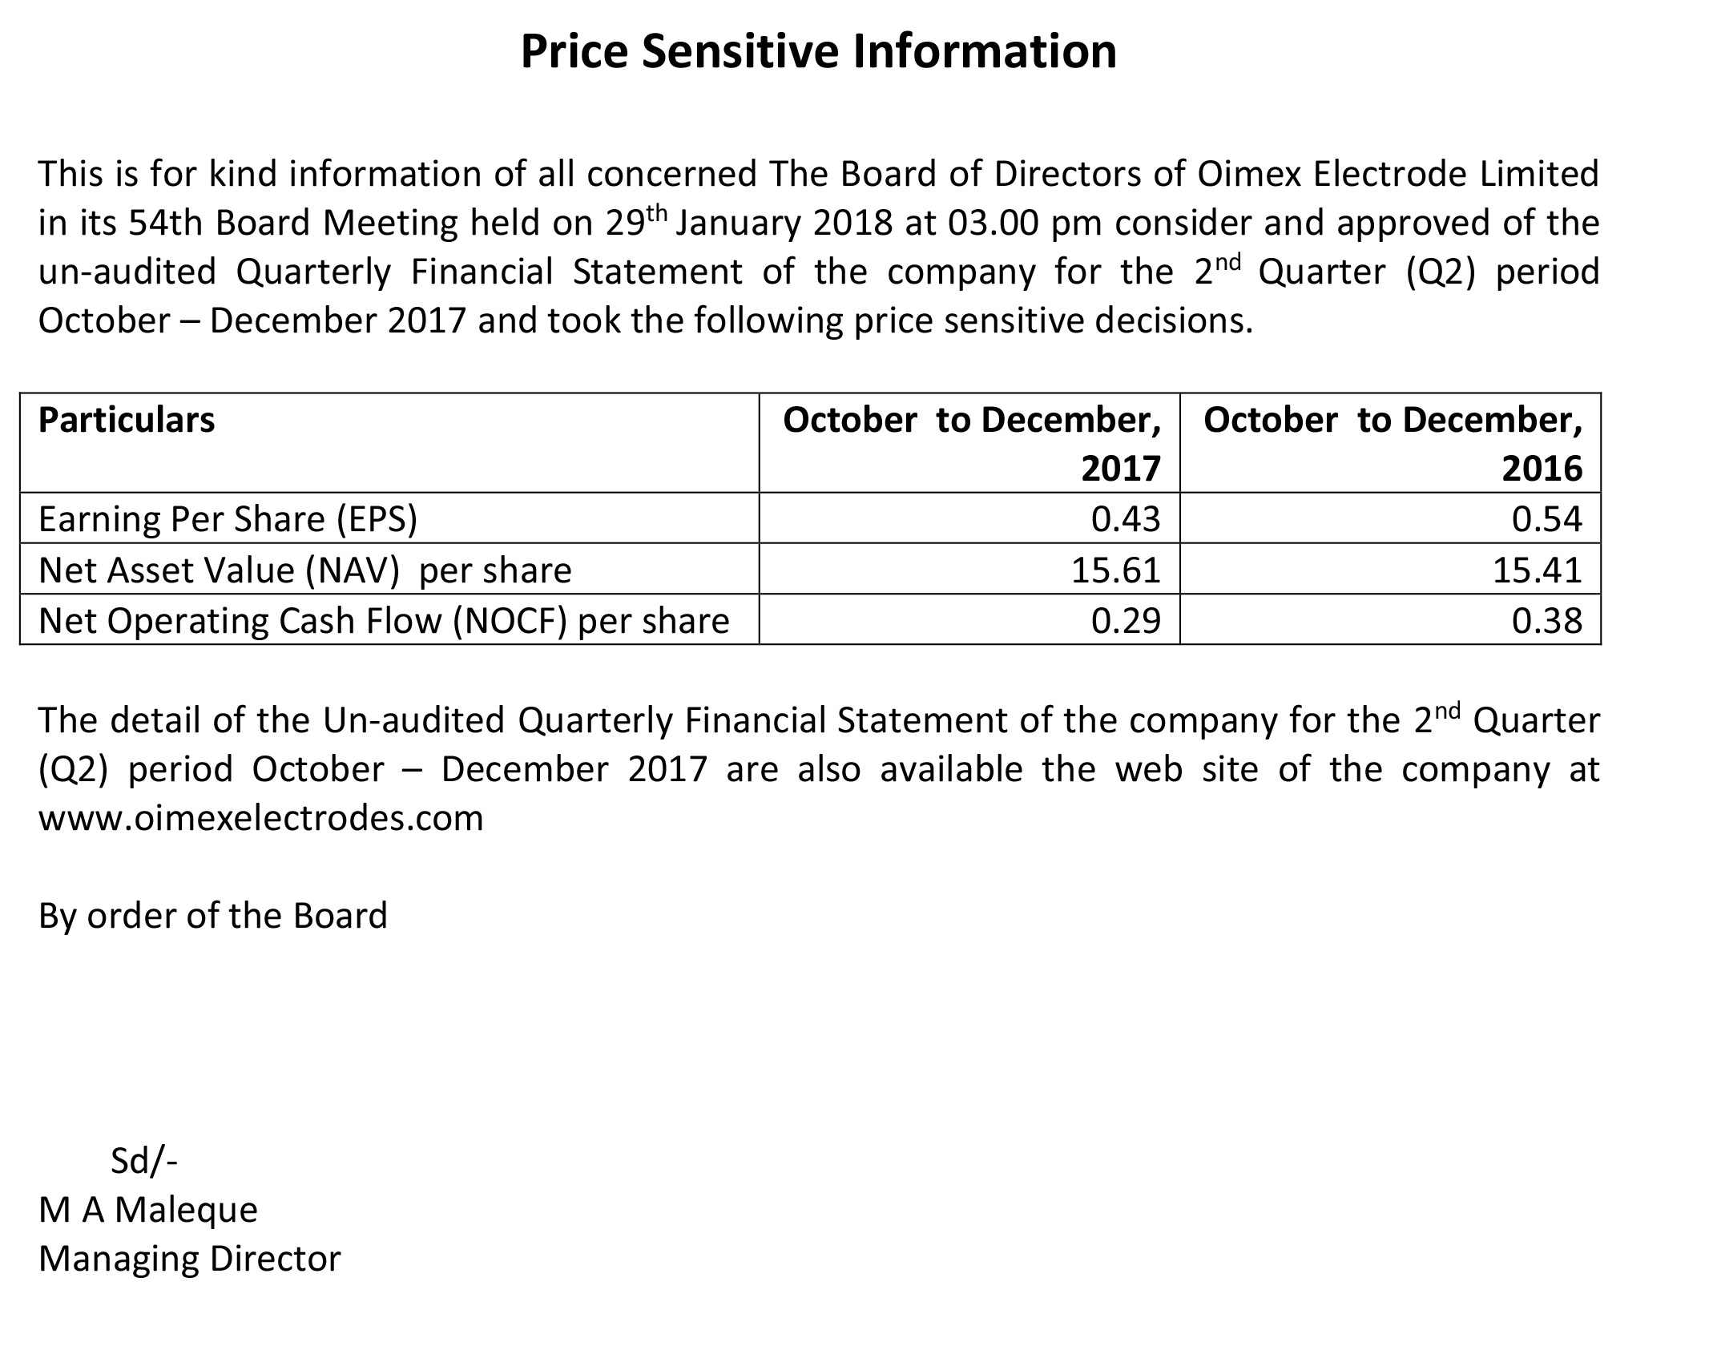Select the NAV value 15.61

click(x=1115, y=570)
